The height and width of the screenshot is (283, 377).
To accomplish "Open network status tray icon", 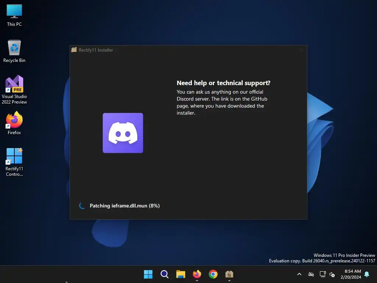I will click(x=323, y=274).
